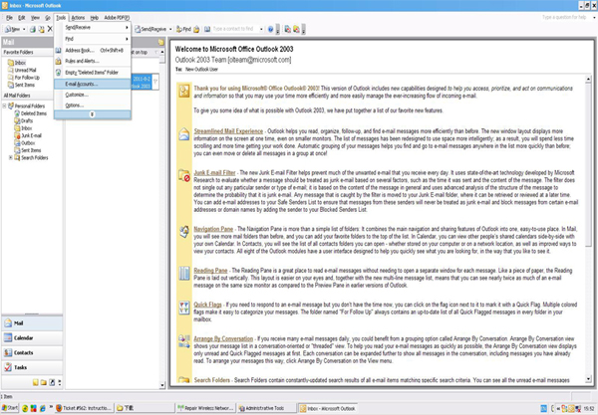Open Repair Wireless Network taskbar button
The image size is (598, 415).
pyautogui.click(x=205, y=408)
